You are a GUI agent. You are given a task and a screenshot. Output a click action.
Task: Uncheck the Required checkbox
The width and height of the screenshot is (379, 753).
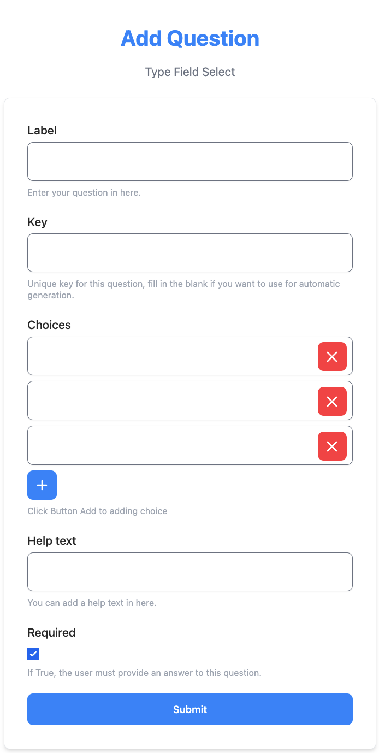[33, 654]
